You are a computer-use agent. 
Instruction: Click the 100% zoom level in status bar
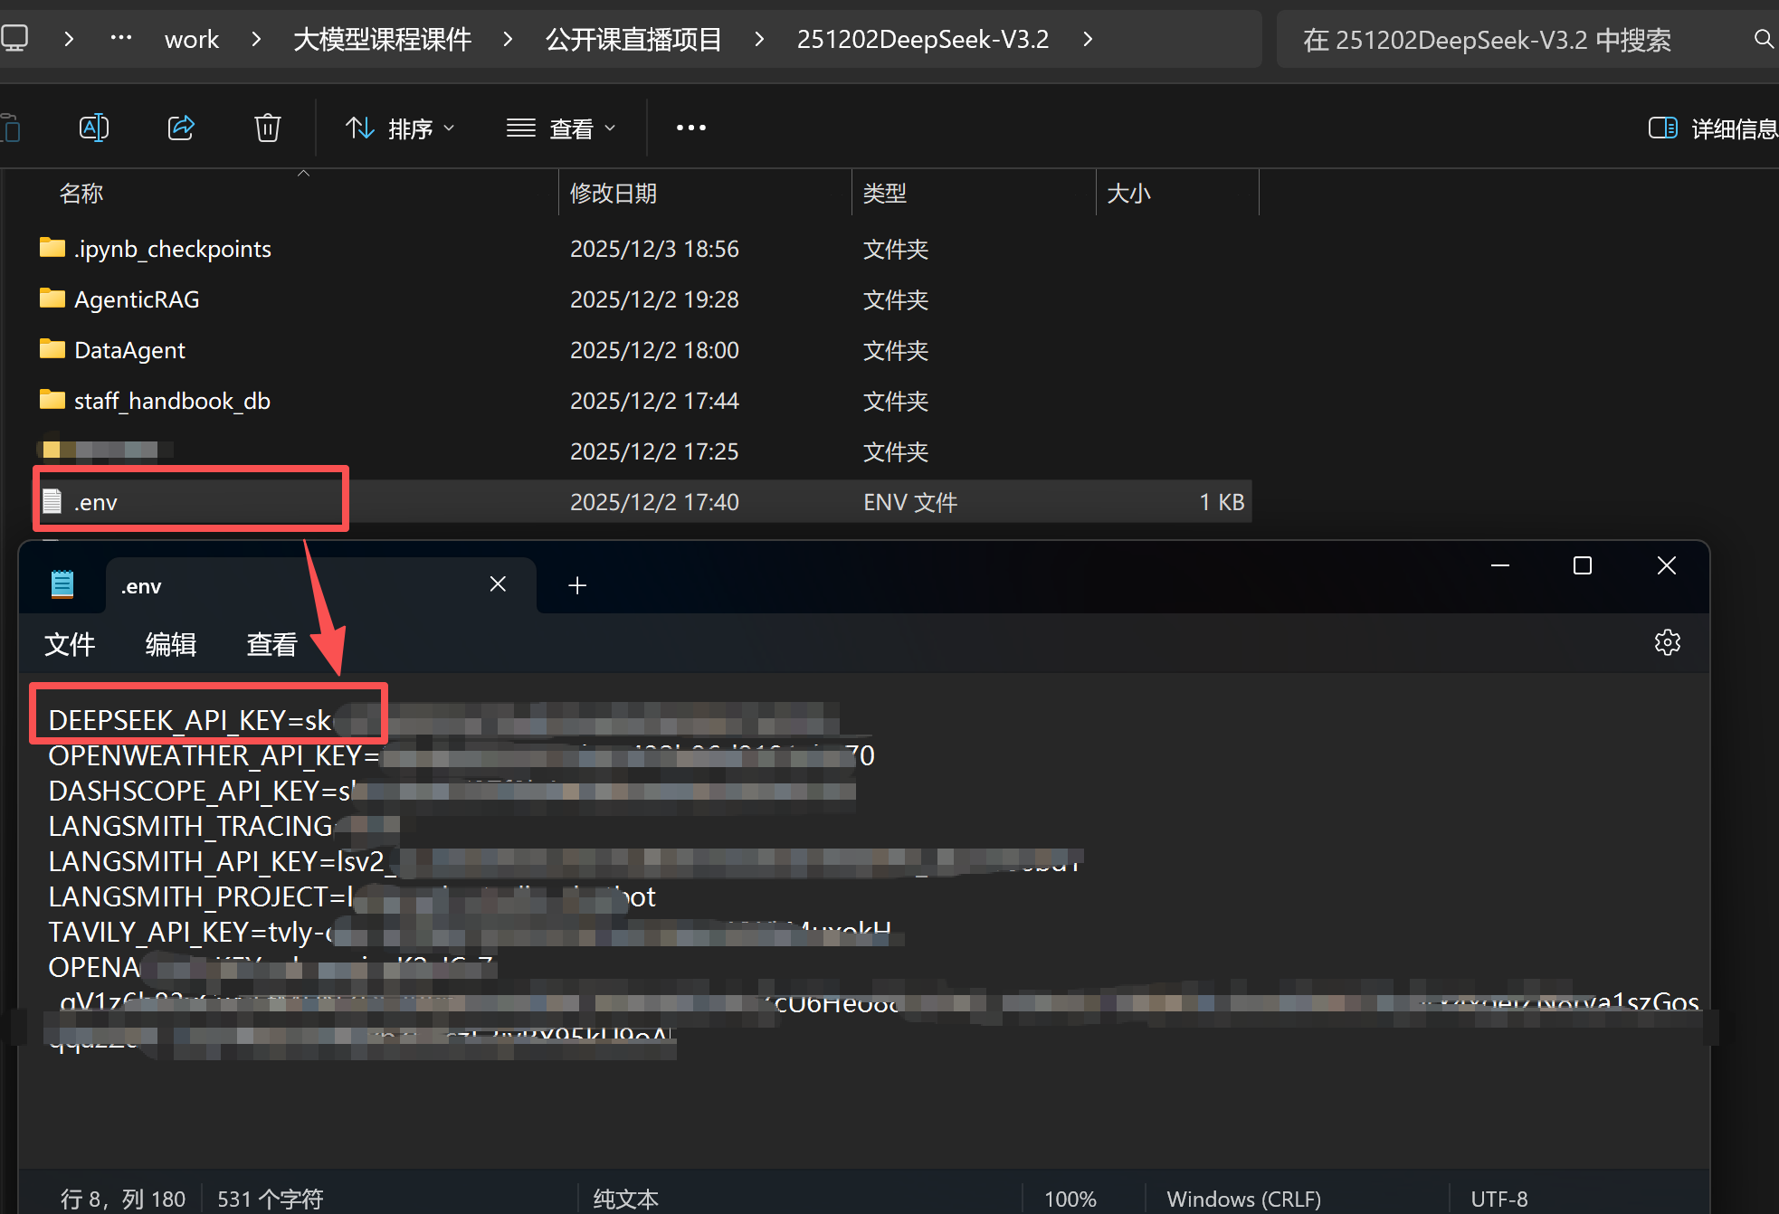pos(1070,1199)
